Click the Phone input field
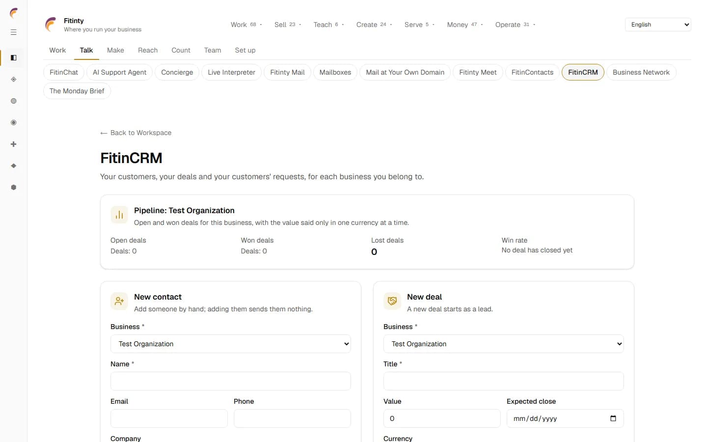The height and width of the screenshot is (442, 707). [x=292, y=418]
